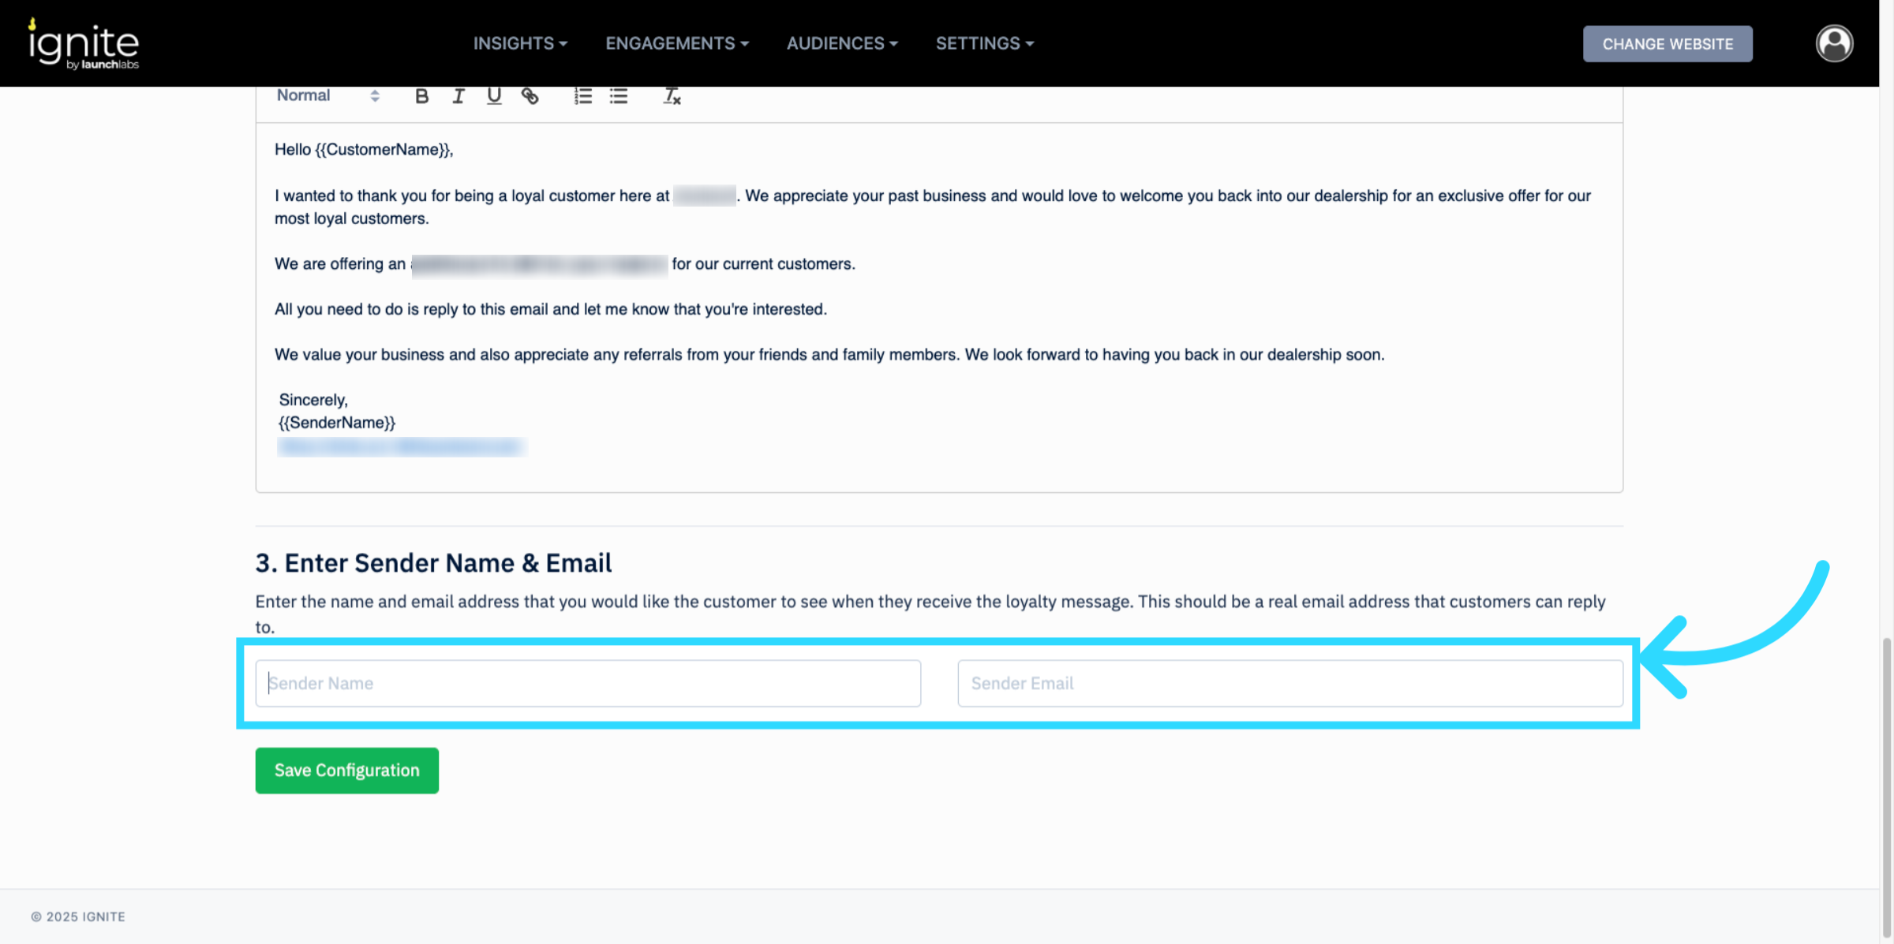Expand the Insights menu
Image resolution: width=1894 pixels, height=944 pixels.
[x=520, y=43]
